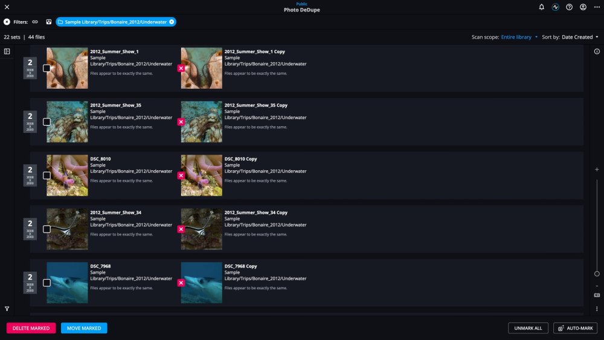
Task: Click the 44 files count text
Action: (37, 37)
